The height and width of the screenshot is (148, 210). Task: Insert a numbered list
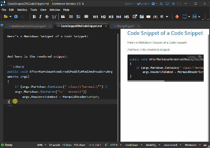78,17
